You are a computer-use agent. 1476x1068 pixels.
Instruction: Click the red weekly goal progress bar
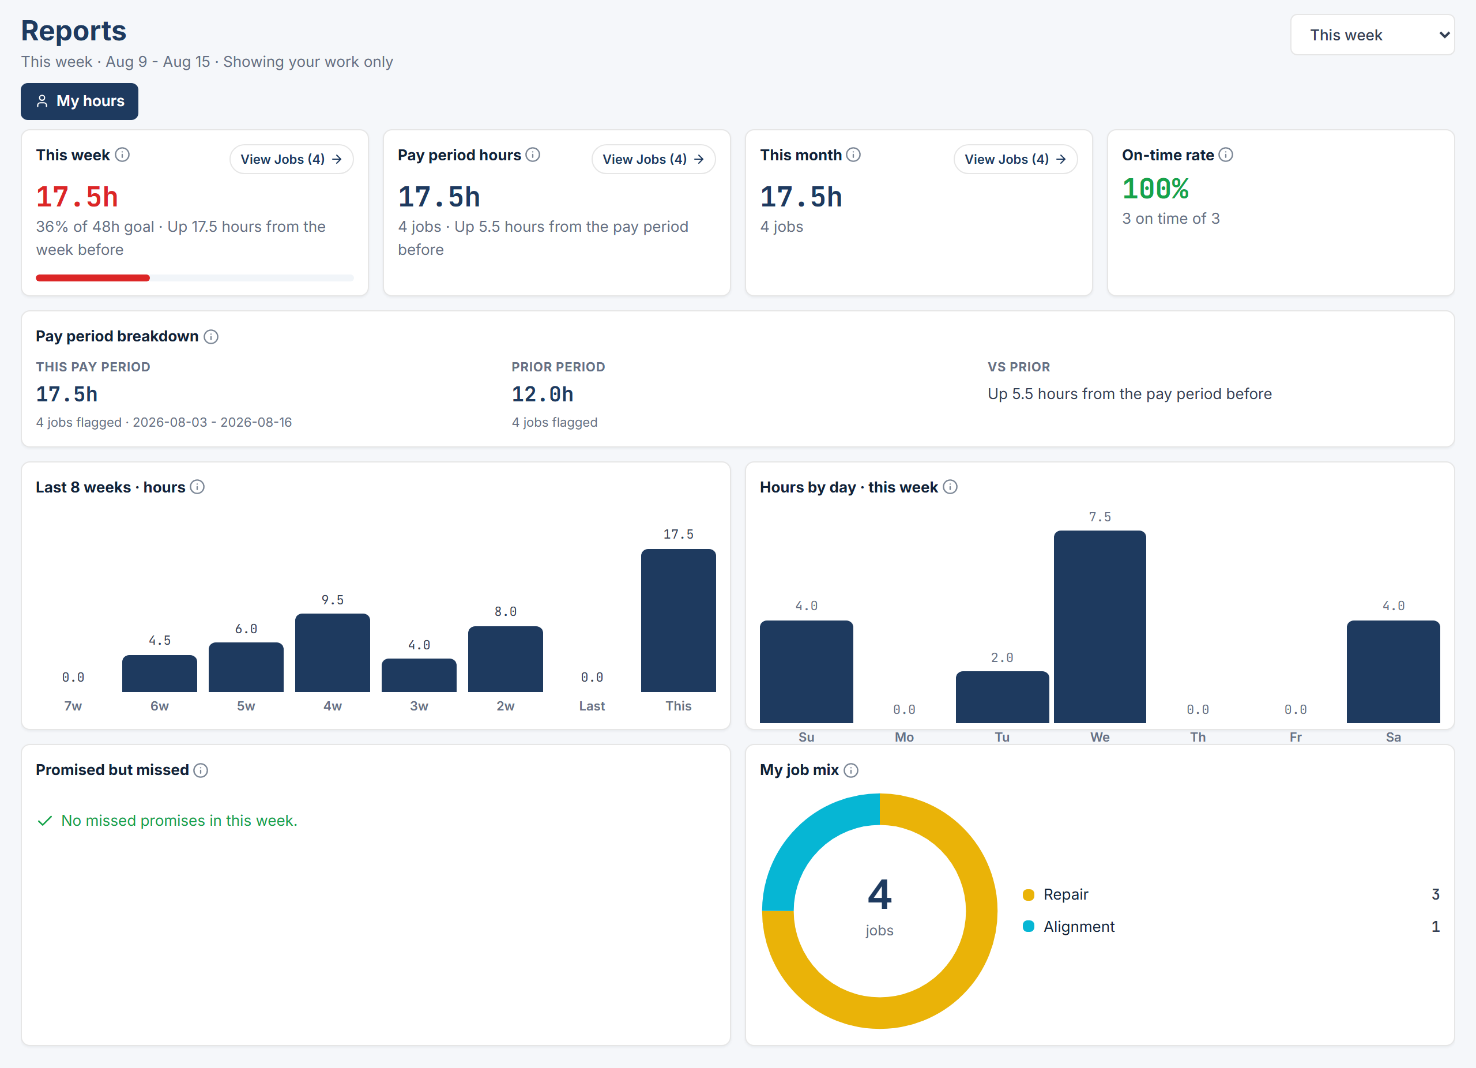click(x=92, y=278)
